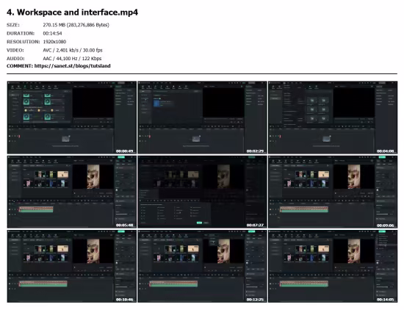Click the sanet.st/blogs/tutsland comment URL
The width and height of the screenshot is (404, 310).
73,66
